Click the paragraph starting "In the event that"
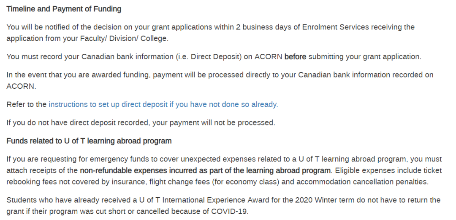Viewport: 456px width, 220px height. (x=220, y=81)
